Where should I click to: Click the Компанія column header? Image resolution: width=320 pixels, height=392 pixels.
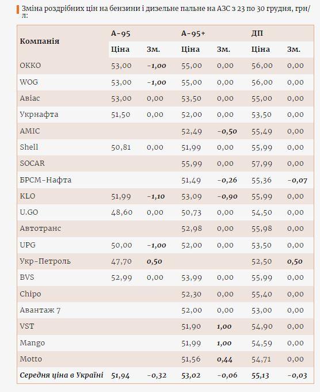(40, 41)
